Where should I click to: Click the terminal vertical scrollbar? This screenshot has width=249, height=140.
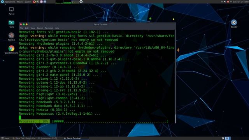[x=175, y=76]
